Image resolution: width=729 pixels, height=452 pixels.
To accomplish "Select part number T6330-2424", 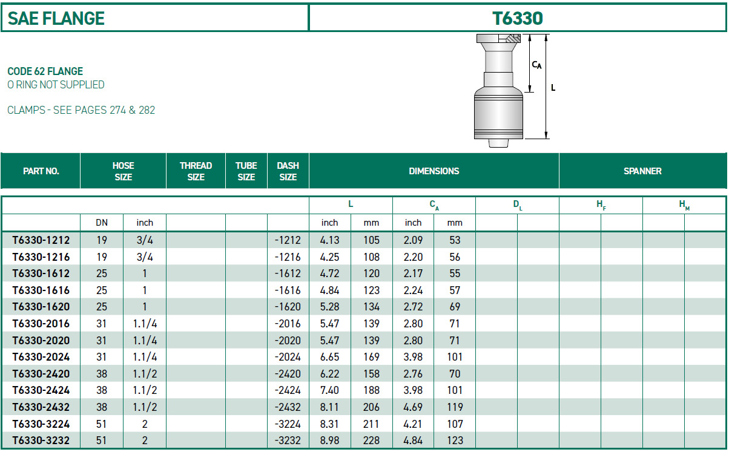I will point(41,390).
